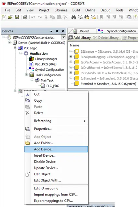
Task: Click the Delete X toolbar icon
Action: tap(65, 17)
